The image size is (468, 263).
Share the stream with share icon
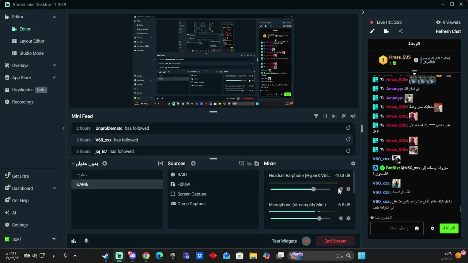pyautogui.click(x=401, y=31)
